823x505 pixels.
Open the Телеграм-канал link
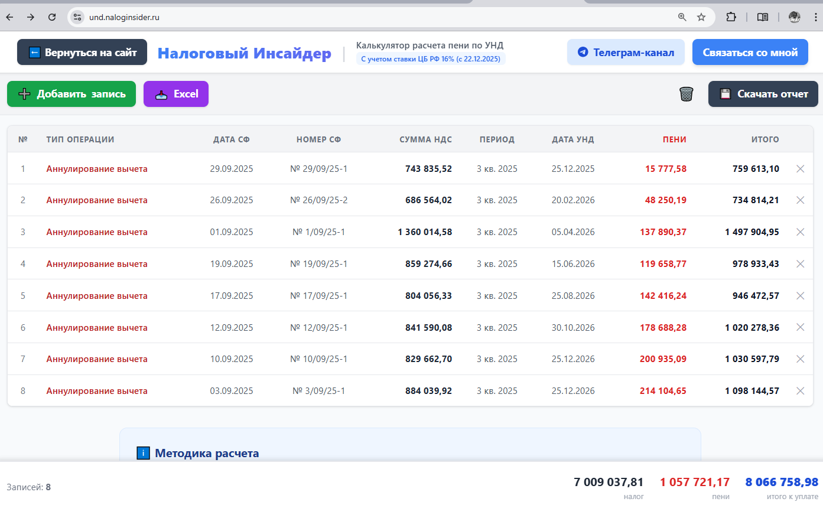tap(625, 53)
